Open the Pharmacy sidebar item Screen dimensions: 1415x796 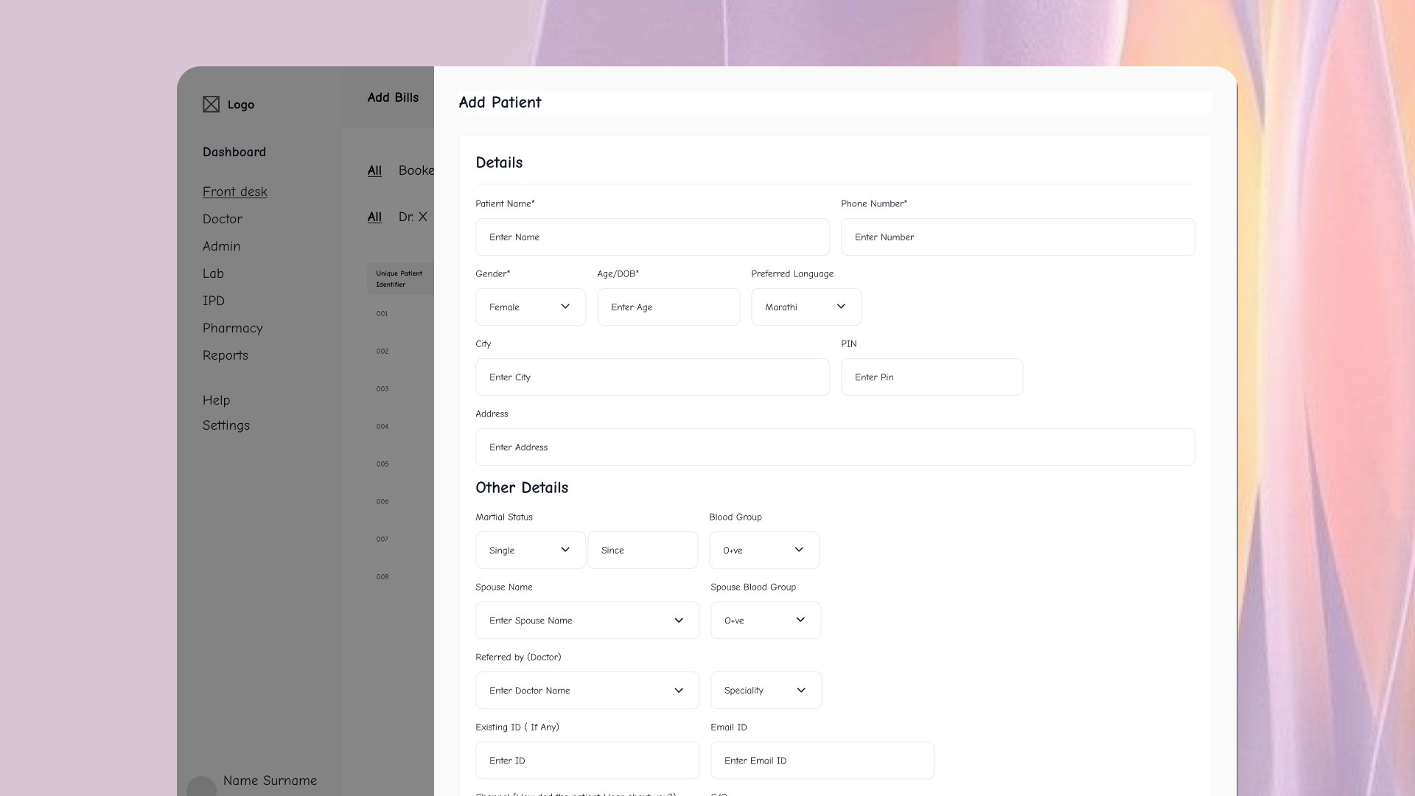pyautogui.click(x=232, y=328)
